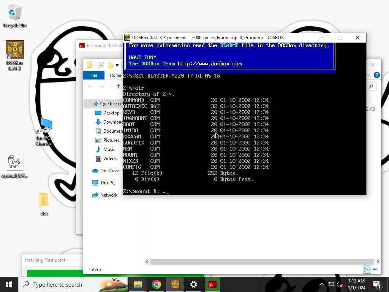Select the duck image file on desktop
The height and width of the screenshot is (292, 389).
[14, 166]
